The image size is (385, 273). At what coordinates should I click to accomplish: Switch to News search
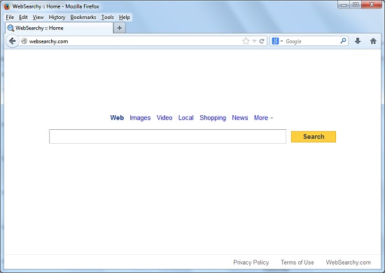point(240,118)
